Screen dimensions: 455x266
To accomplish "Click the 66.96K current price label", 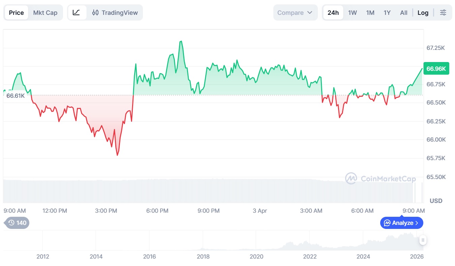I will (x=436, y=69).
